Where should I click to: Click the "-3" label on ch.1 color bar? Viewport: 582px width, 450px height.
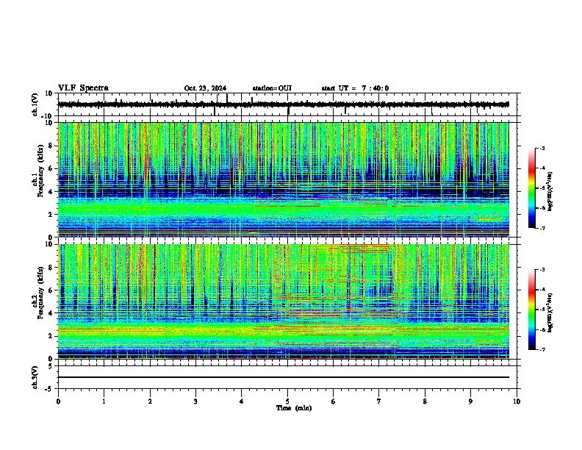(542, 149)
